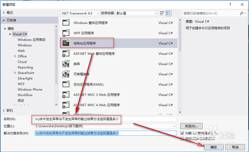The width and height of the screenshot is (249, 152).
Task: Click the 解决方案名称 input field
Action: (106, 133)
